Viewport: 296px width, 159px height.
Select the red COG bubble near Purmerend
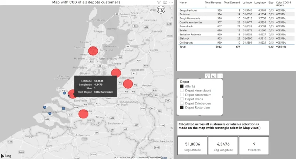pos(93,51)
